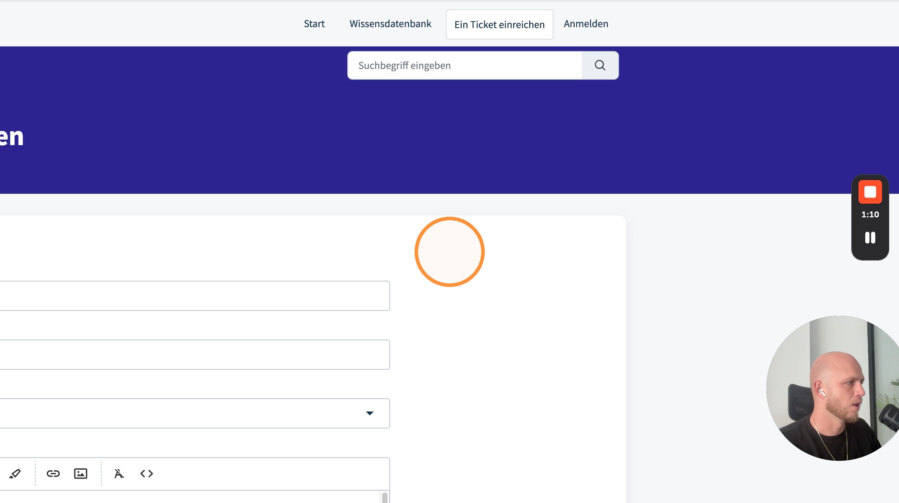Click the search magnifier button

(600, 65)
